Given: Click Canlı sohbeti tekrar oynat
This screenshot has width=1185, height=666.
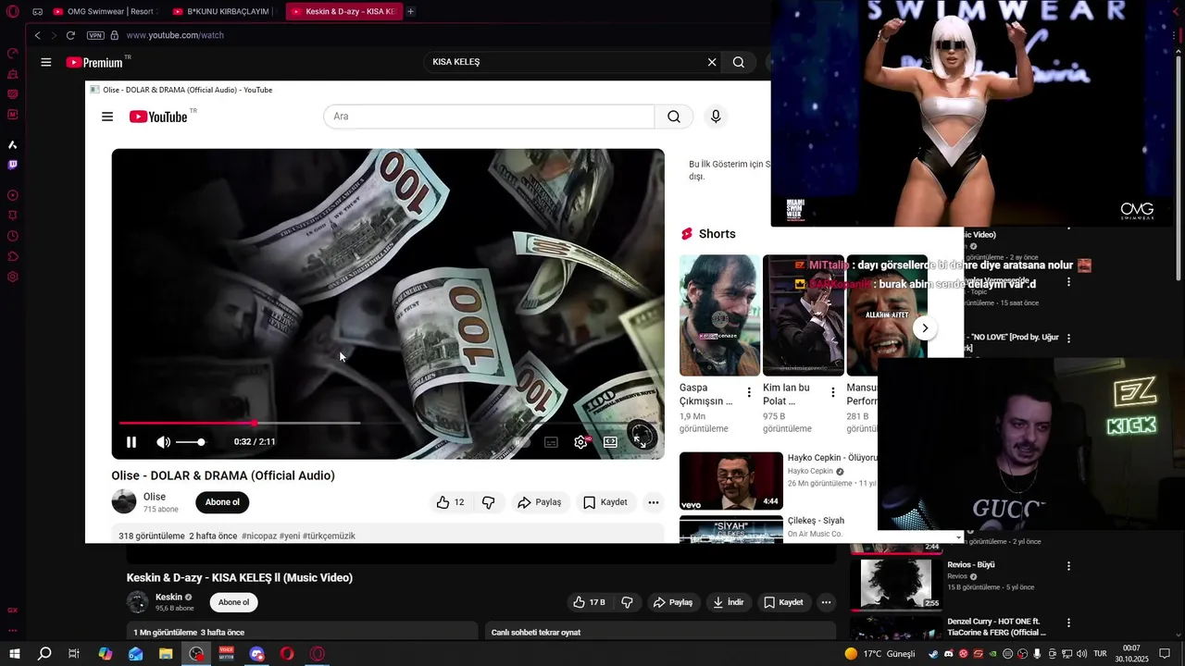Looking at the screenshot, I should [536, 633].
